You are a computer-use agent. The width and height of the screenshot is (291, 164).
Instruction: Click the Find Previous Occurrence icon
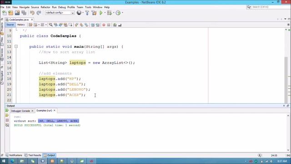click(x=55, y=25)
